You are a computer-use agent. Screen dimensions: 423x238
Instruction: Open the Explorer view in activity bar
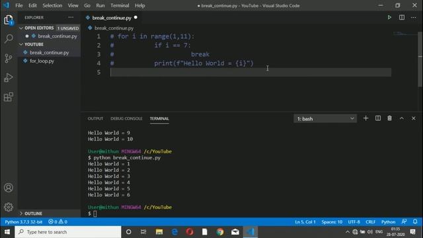pyautogui.click(x=9, y=20)
